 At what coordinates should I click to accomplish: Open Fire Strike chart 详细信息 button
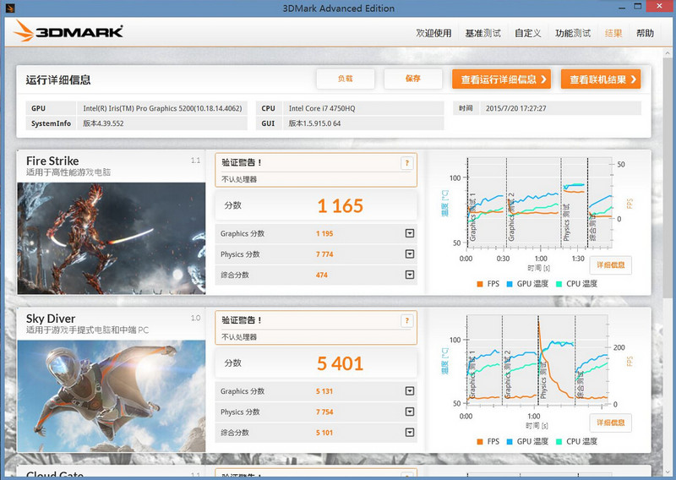click(x=610, y=265)
